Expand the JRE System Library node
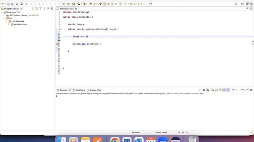Screen dimensions: 254x142 (x=4, y=15)
